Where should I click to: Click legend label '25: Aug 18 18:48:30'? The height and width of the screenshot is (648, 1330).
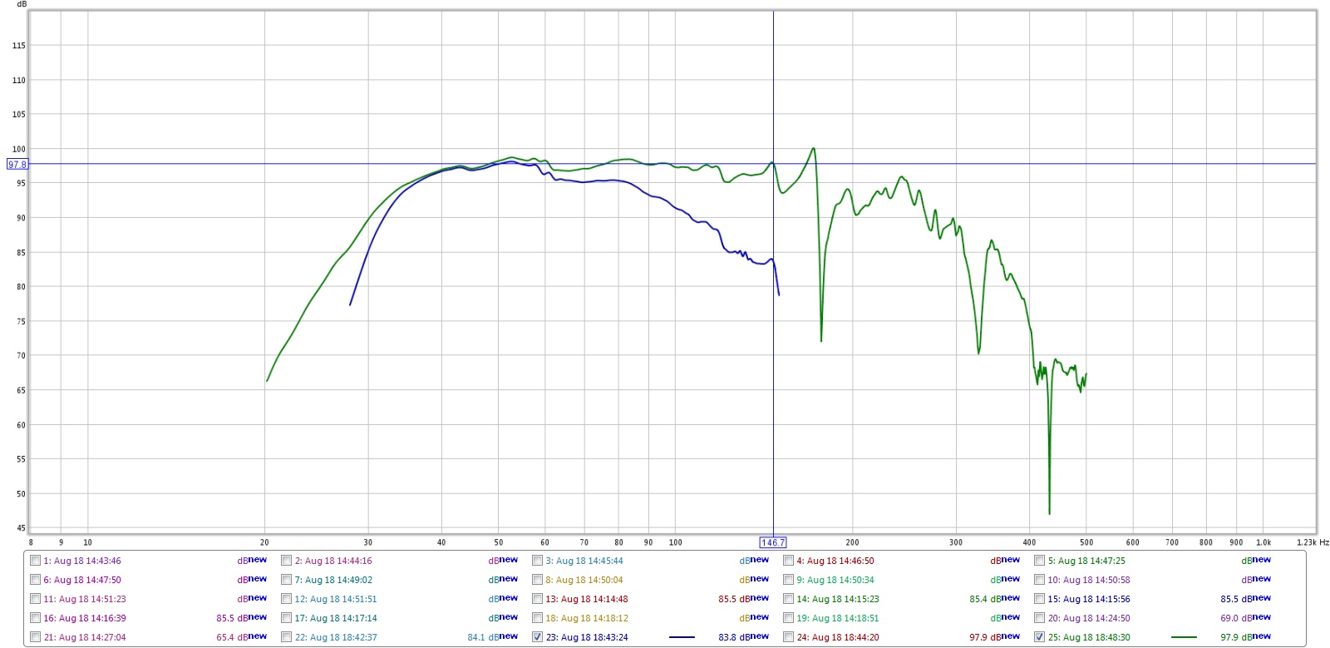[x=1089, y=637]
